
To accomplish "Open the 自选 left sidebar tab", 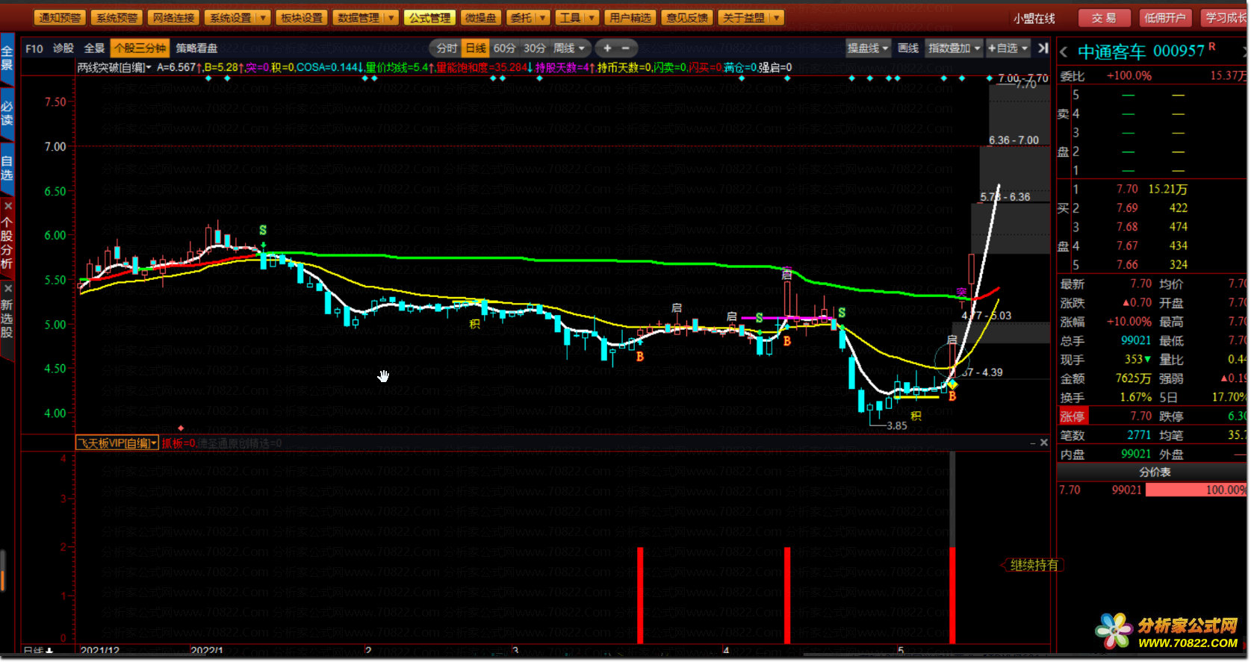I will [x=7, y=168].
